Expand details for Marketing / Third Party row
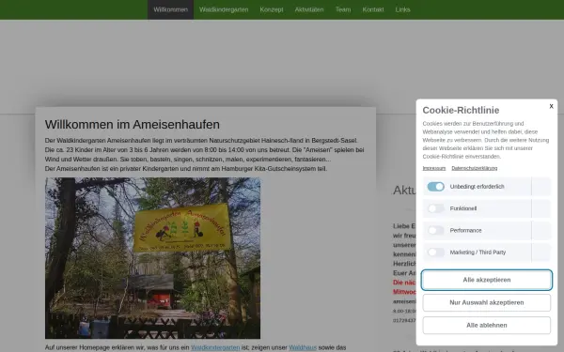This screenshot has height=352, width=564. click(541, 253)
